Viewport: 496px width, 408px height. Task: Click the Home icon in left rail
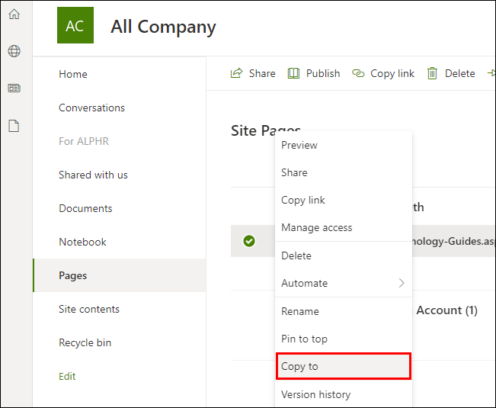tap(14, 14)
